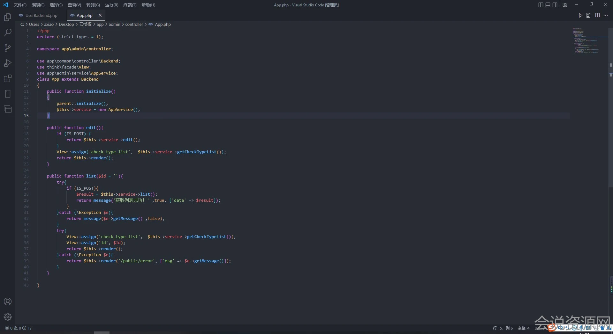The height and width of the screenshot is (334, 613).
Task: Click the 行 15, 列 6 cursor position
Action: [x=503, y=328]
